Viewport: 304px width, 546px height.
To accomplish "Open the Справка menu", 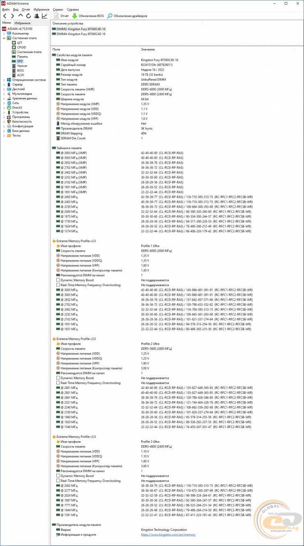I will click(73, 9).
